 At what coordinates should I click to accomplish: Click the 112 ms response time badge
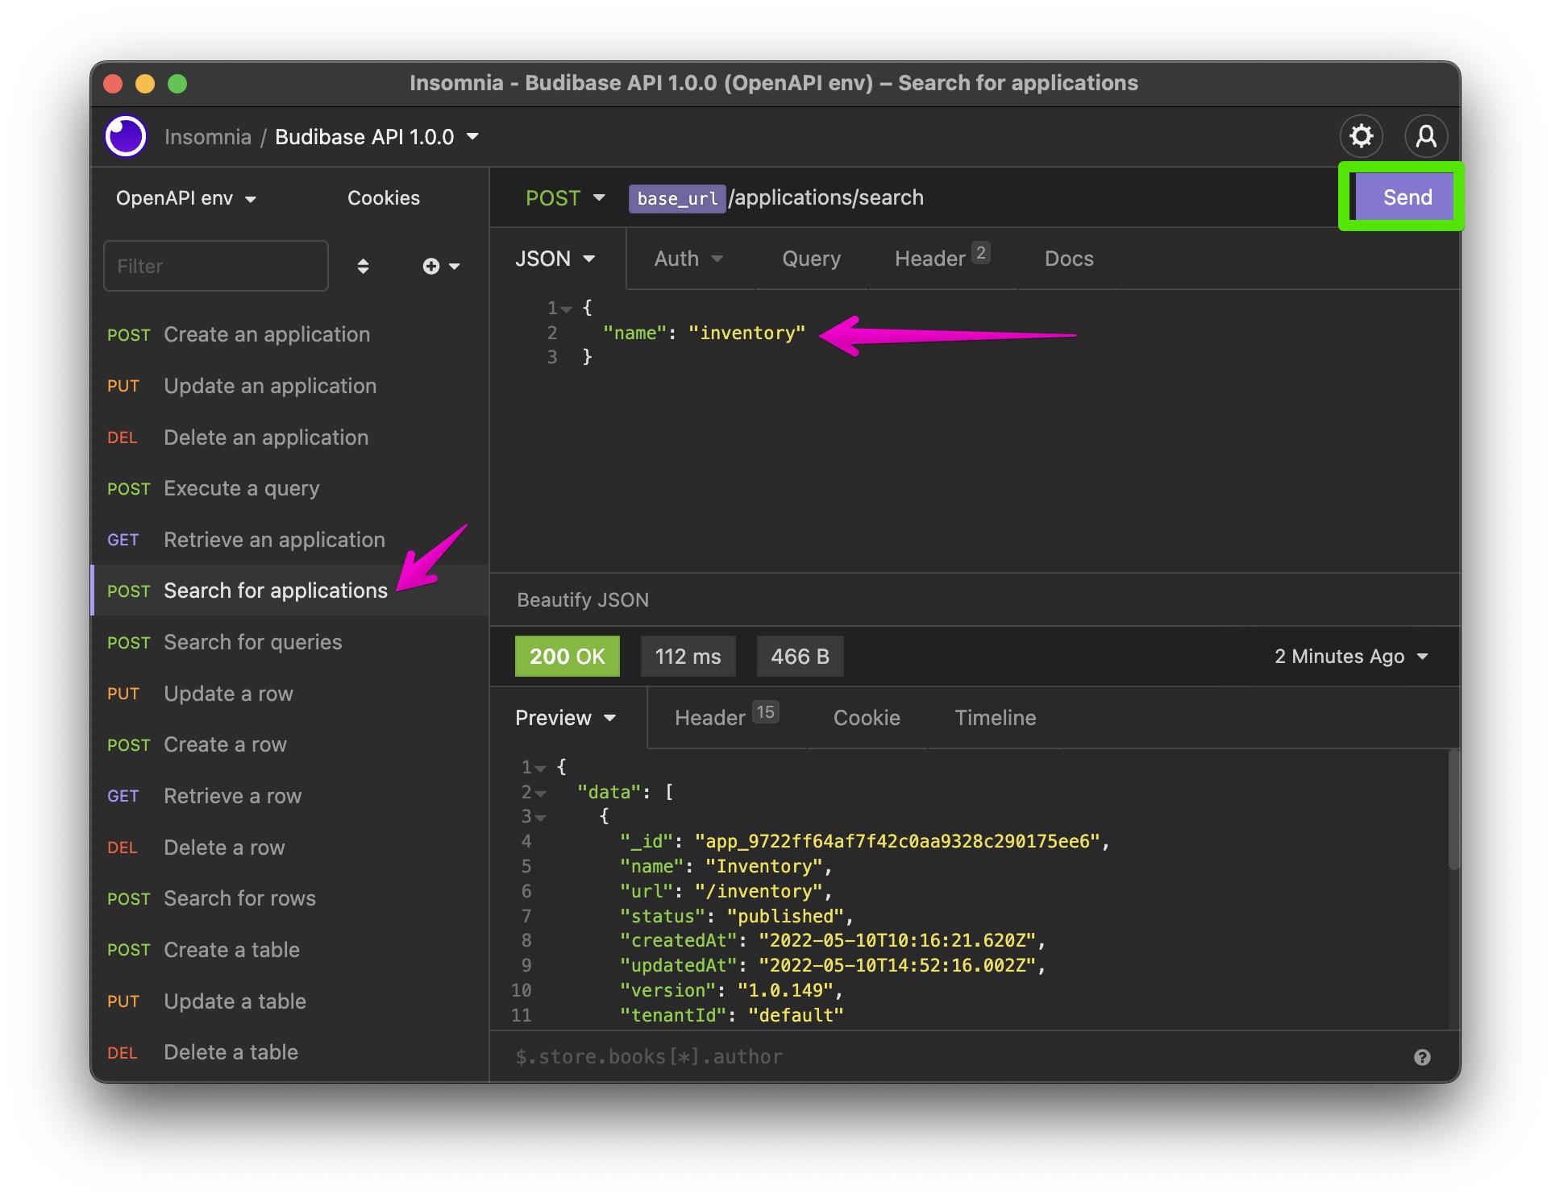688,657
